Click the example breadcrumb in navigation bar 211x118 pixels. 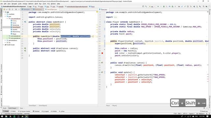click(60, 7)
